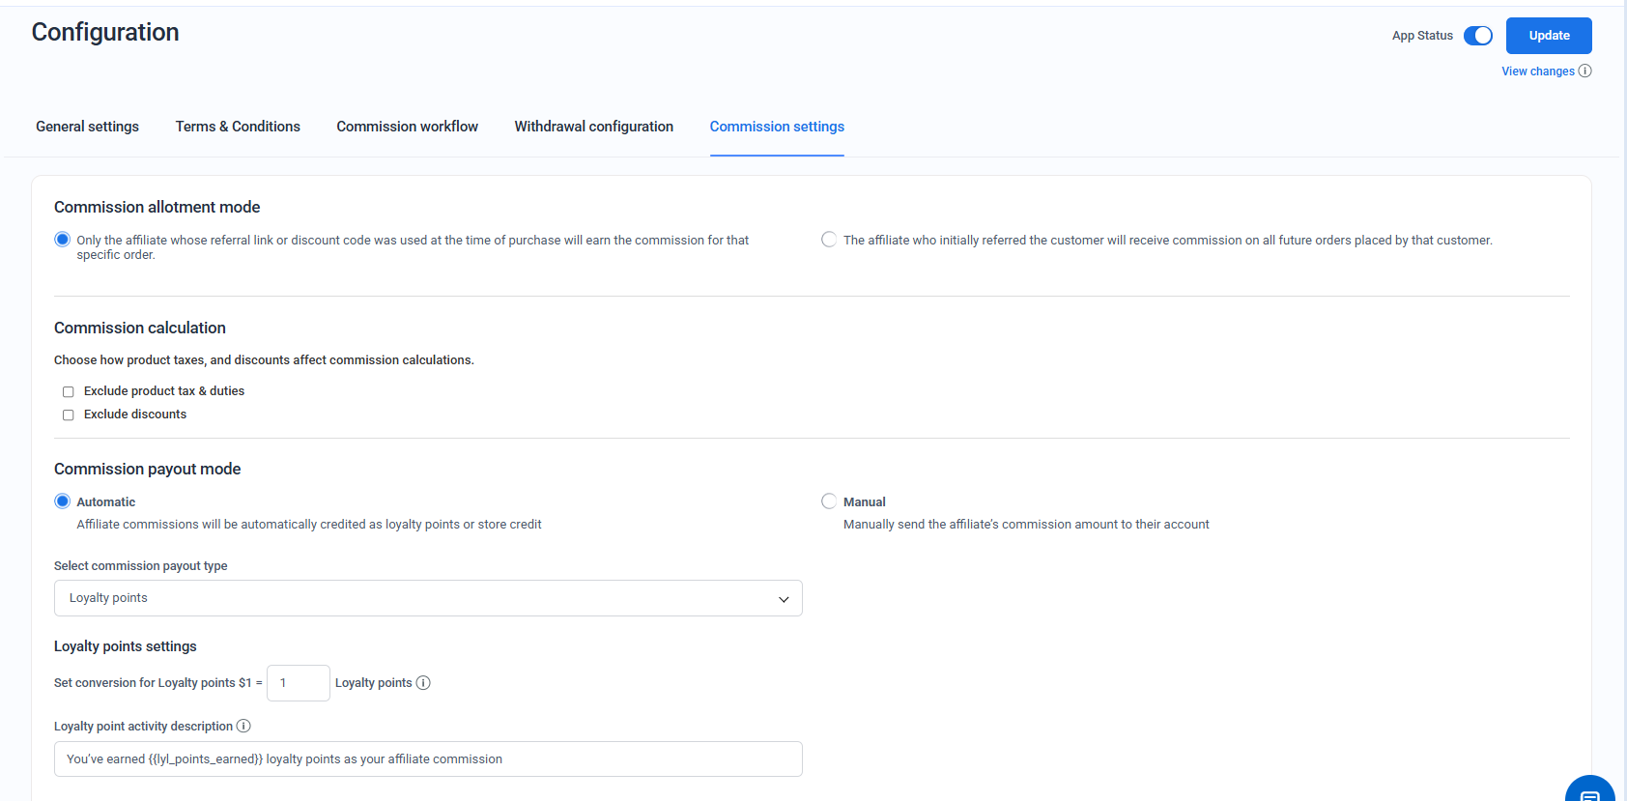Open Terms & Conditions tab

point(238,127)
